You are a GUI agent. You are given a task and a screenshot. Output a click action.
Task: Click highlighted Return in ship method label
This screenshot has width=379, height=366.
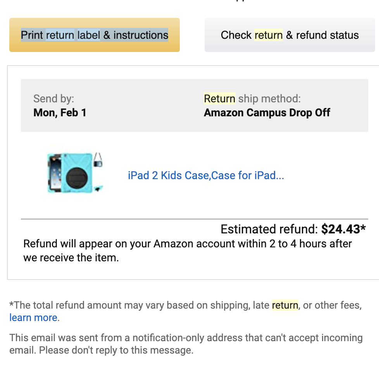coord(219,99)
